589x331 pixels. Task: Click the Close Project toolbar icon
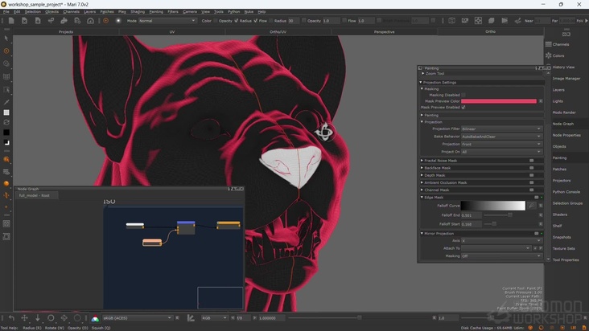[x=24, y=21]
